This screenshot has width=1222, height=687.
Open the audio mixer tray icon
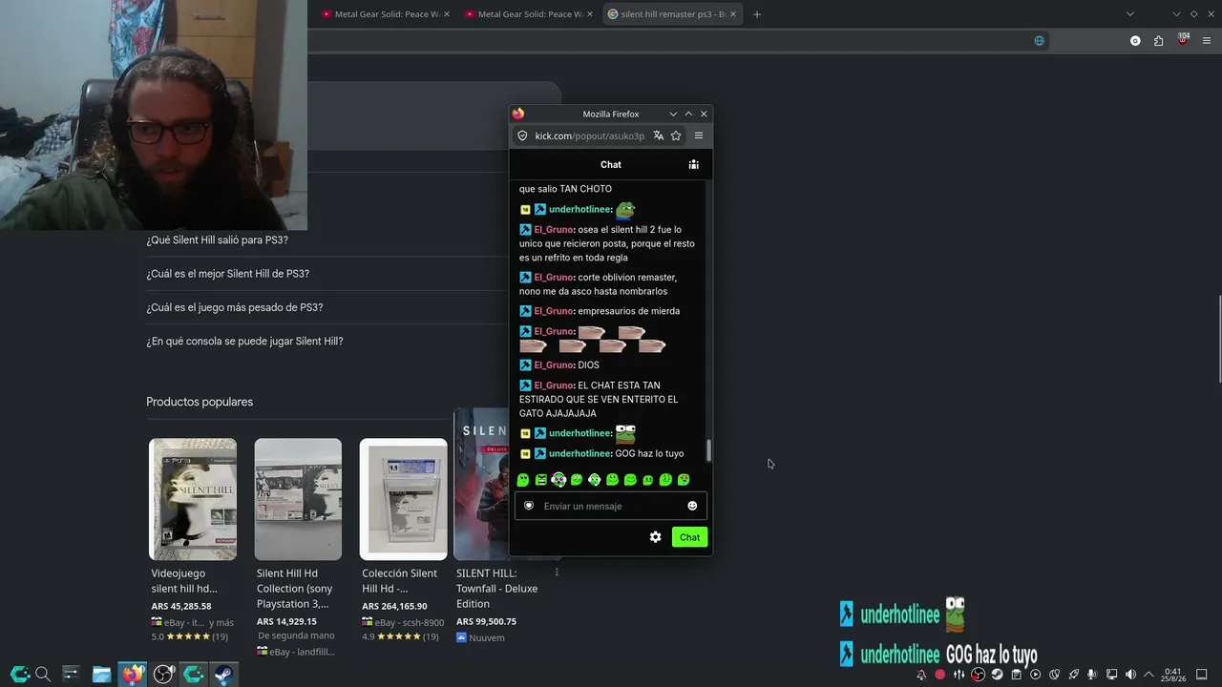[959, 675]
